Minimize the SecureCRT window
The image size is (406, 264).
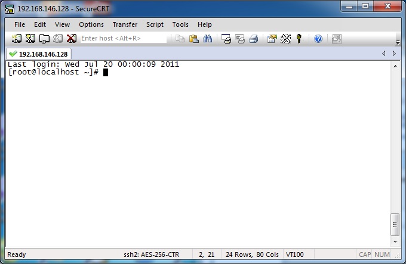[349, 7]
